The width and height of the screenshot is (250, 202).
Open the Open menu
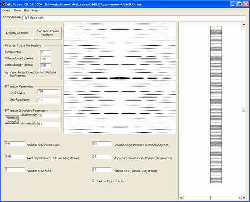(x=6, y=11)
